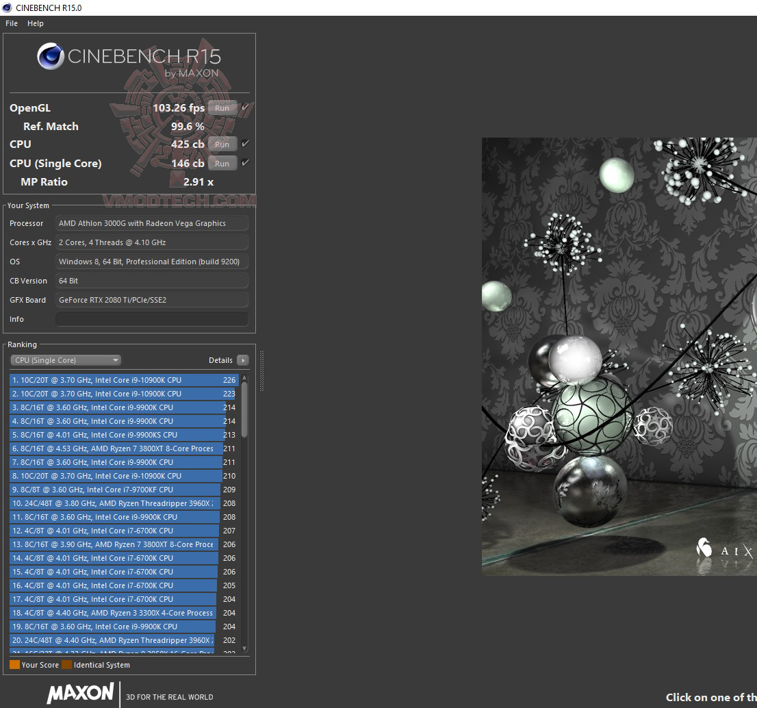The image size is (757, 708).
Task: Select ranking entry 10 Ryzen Threadripper 3960X
Action: [x=124, y=503]
